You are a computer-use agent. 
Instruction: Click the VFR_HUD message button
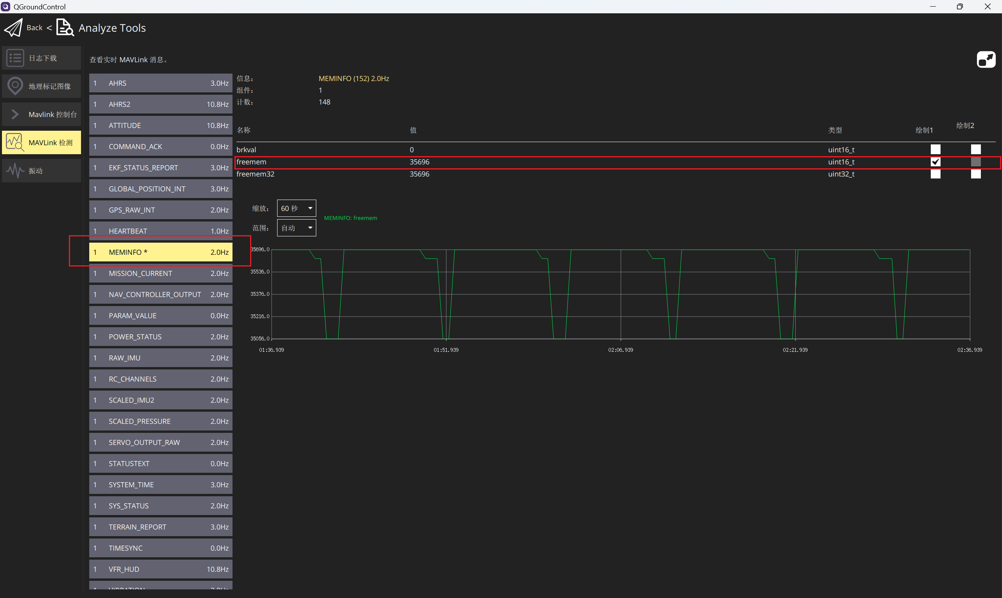pyautogui.click(x=160, y=569)
